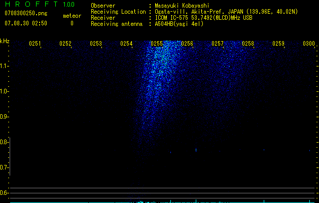The image size is (319, 203).
Task: Click the 0253 time marker
Action: click(96, 44)
